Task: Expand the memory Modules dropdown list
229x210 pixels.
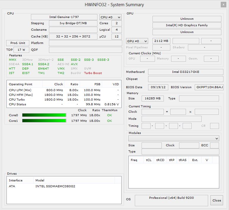Action: (x=174, y=138)
